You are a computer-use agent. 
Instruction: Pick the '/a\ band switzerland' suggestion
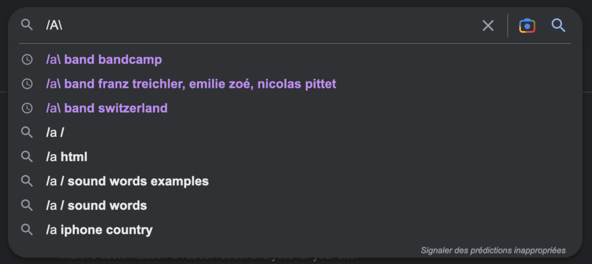point(107,108)
